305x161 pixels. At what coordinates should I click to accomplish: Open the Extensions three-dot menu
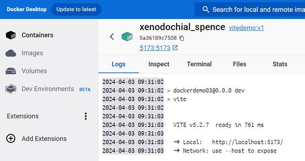(x=85, y=116)
